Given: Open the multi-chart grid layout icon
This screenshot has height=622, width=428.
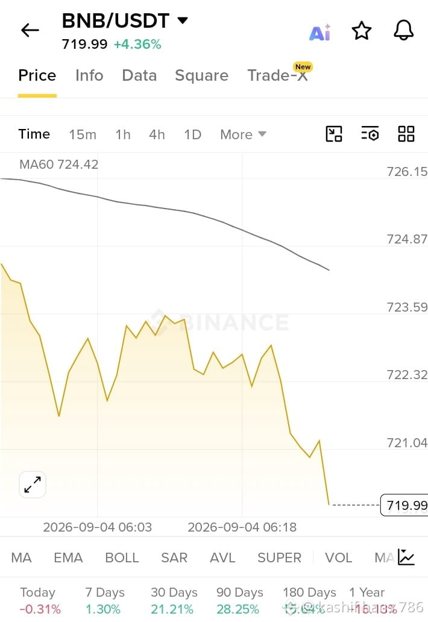Looking at the screenshot, I should tap(406, 134).
